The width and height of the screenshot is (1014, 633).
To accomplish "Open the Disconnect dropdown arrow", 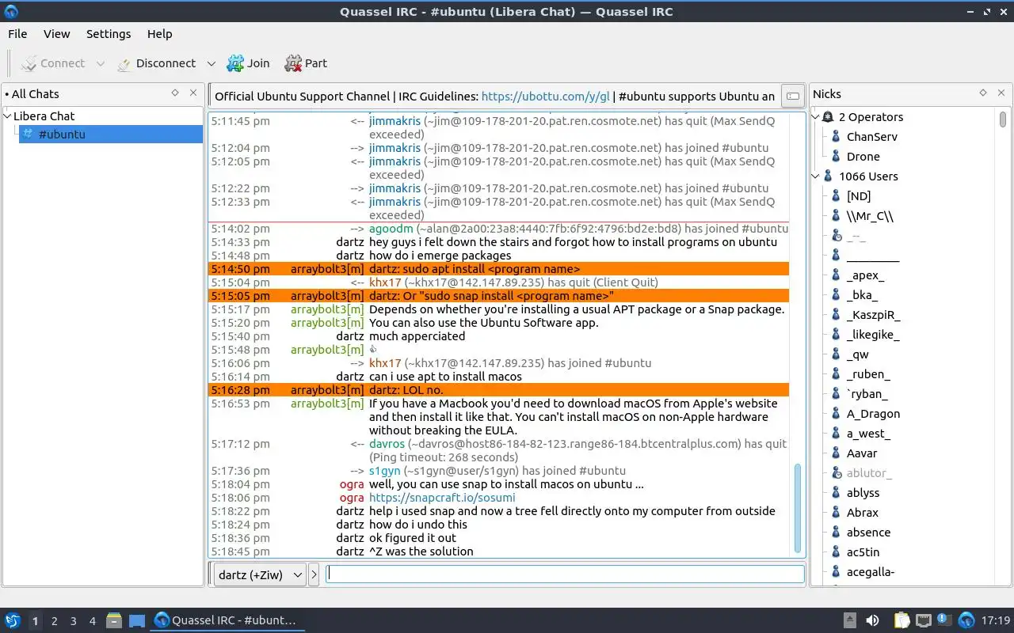I will (211, 64).
